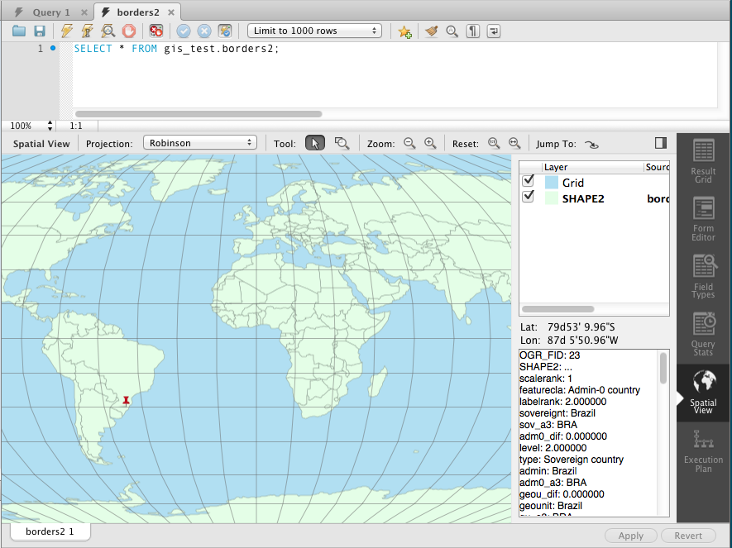Activate the beautify SQL broom icon

click(431, 31)
